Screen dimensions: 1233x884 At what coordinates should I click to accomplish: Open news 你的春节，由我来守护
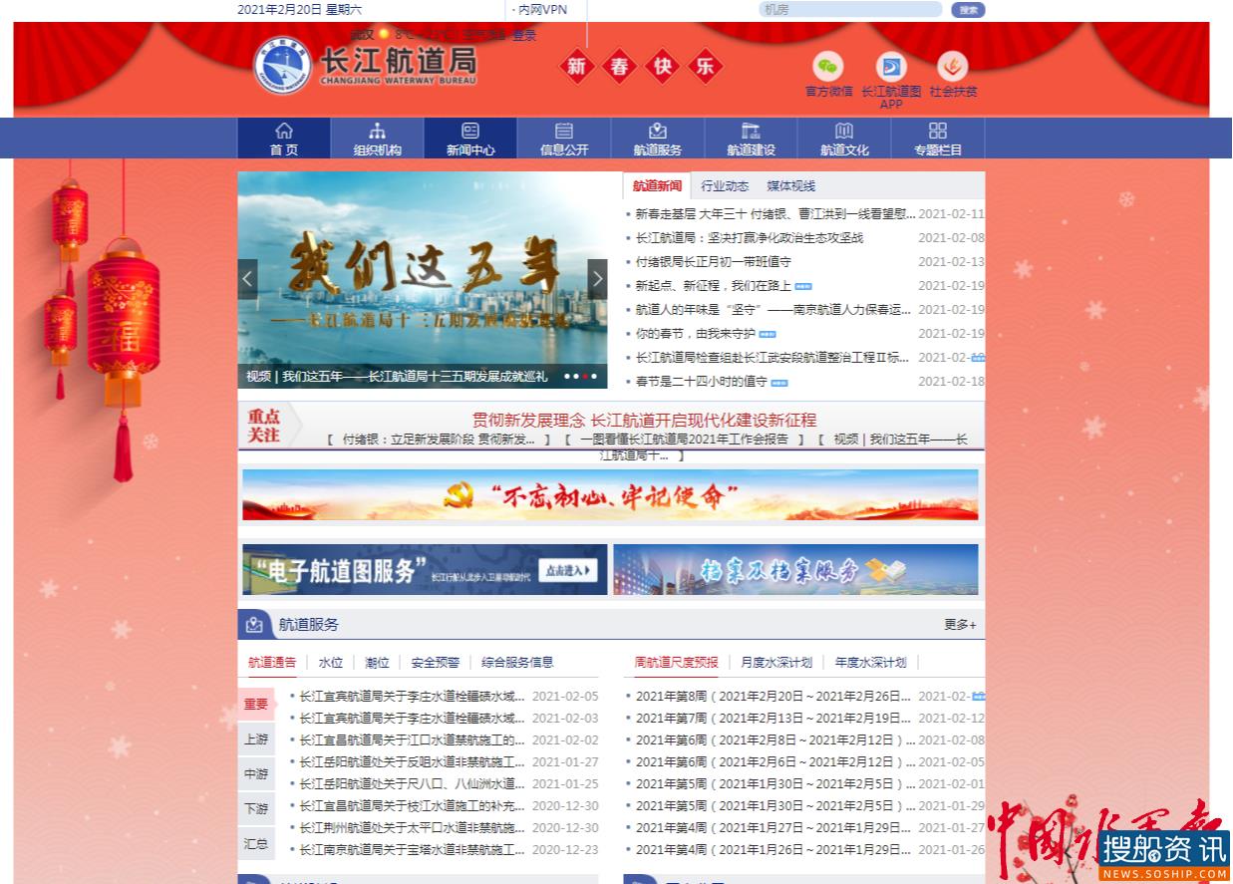click(695, 334)
